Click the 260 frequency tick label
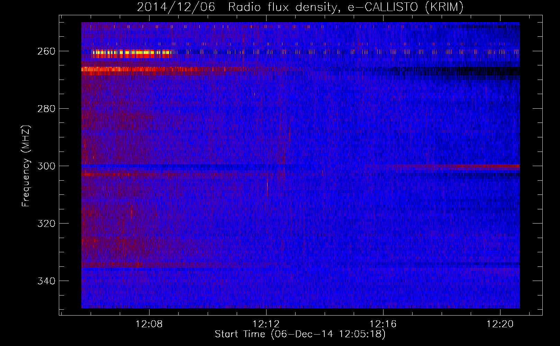 pos(46,51)
